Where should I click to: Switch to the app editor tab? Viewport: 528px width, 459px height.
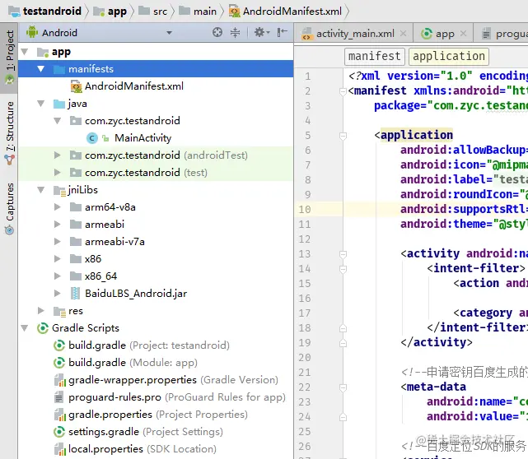(x=445, y=34)
